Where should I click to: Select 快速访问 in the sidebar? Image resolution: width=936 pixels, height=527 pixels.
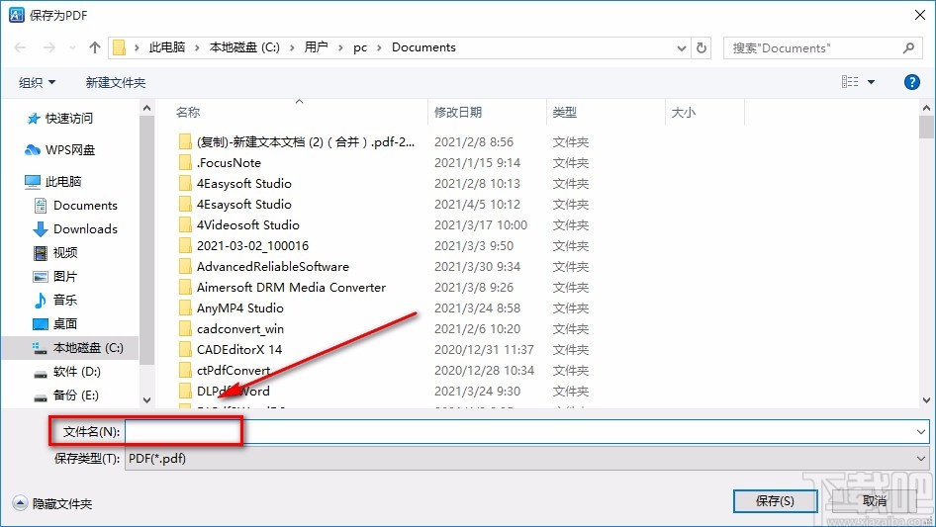[60, 119]
